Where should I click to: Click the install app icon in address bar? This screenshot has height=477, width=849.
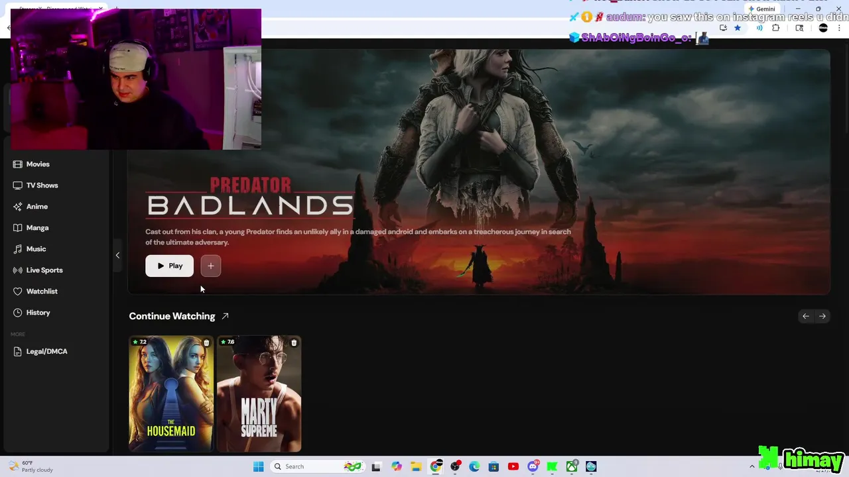[x=723, y=28]
